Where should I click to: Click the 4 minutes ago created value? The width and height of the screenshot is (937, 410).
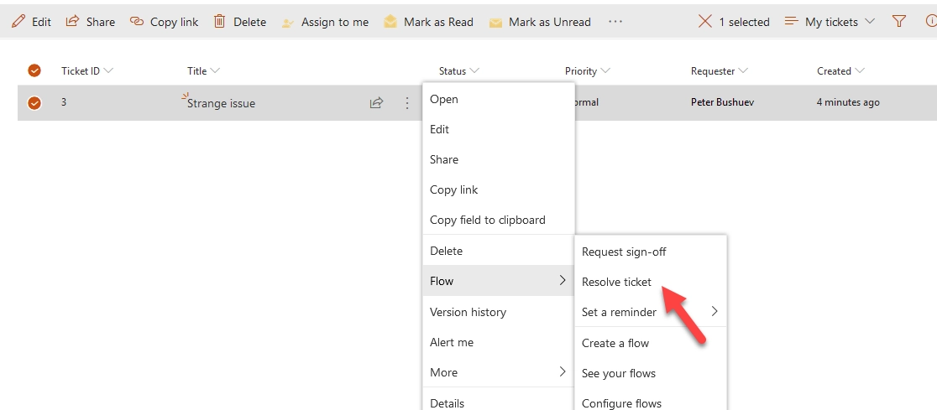tap(848, 102)
